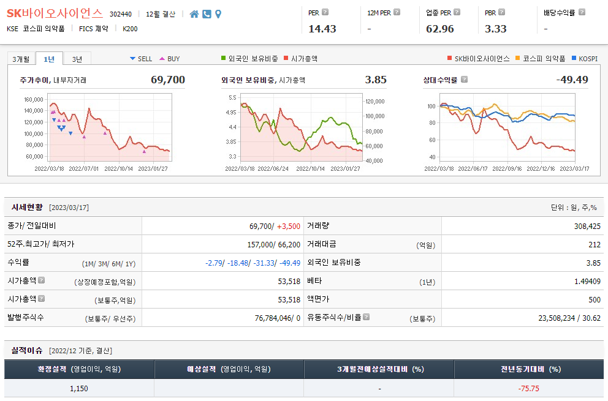Image resolution: width=608 pixels, height=401 pixels.
Task: Click current price 69,700 above price chart
Action: [168, 80]
